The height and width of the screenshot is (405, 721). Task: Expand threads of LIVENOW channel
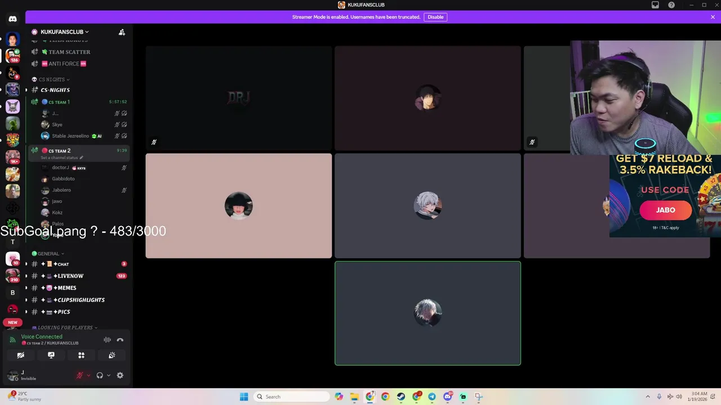(25, 276)
